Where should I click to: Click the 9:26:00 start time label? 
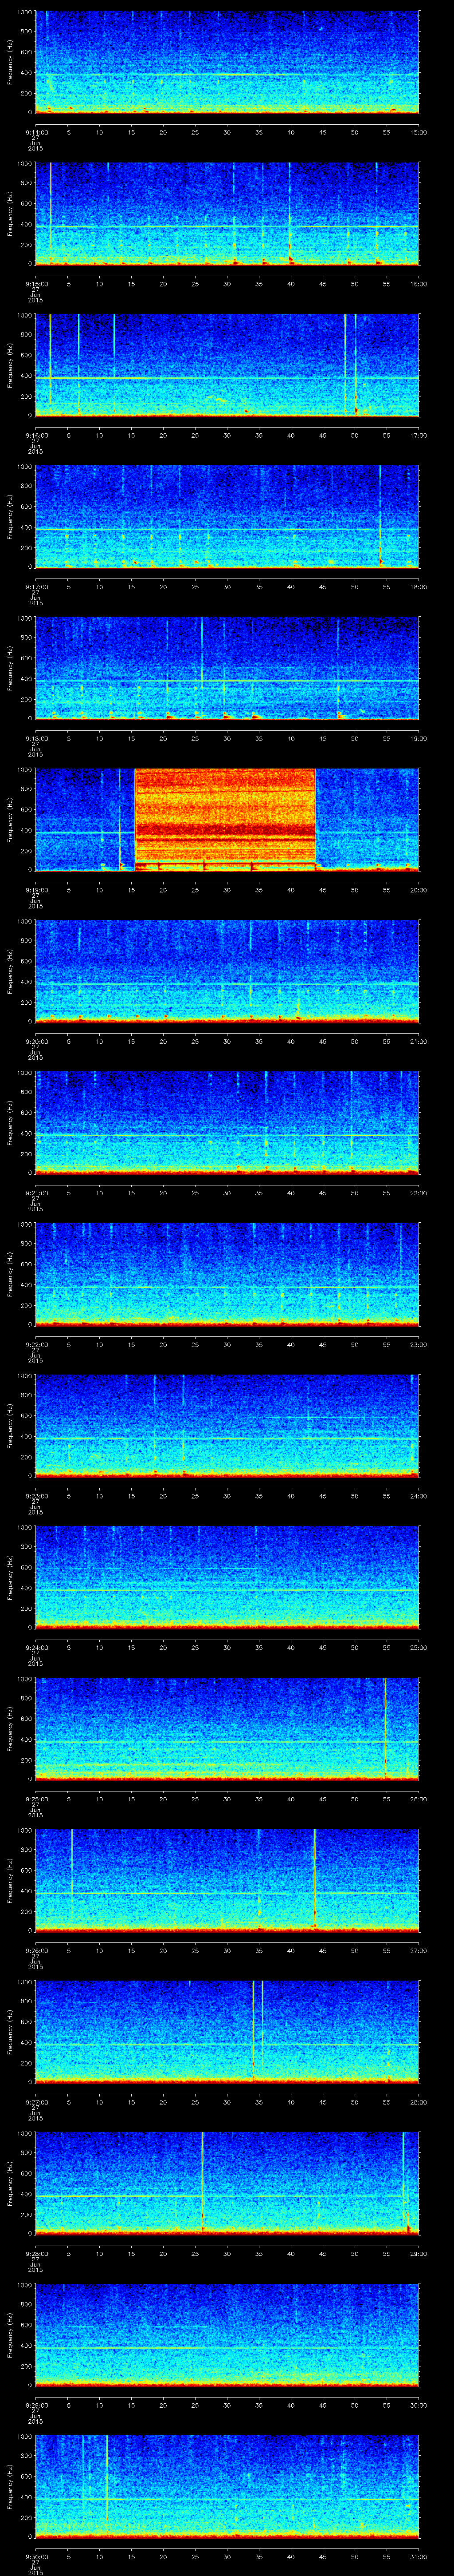[37, 1951]
